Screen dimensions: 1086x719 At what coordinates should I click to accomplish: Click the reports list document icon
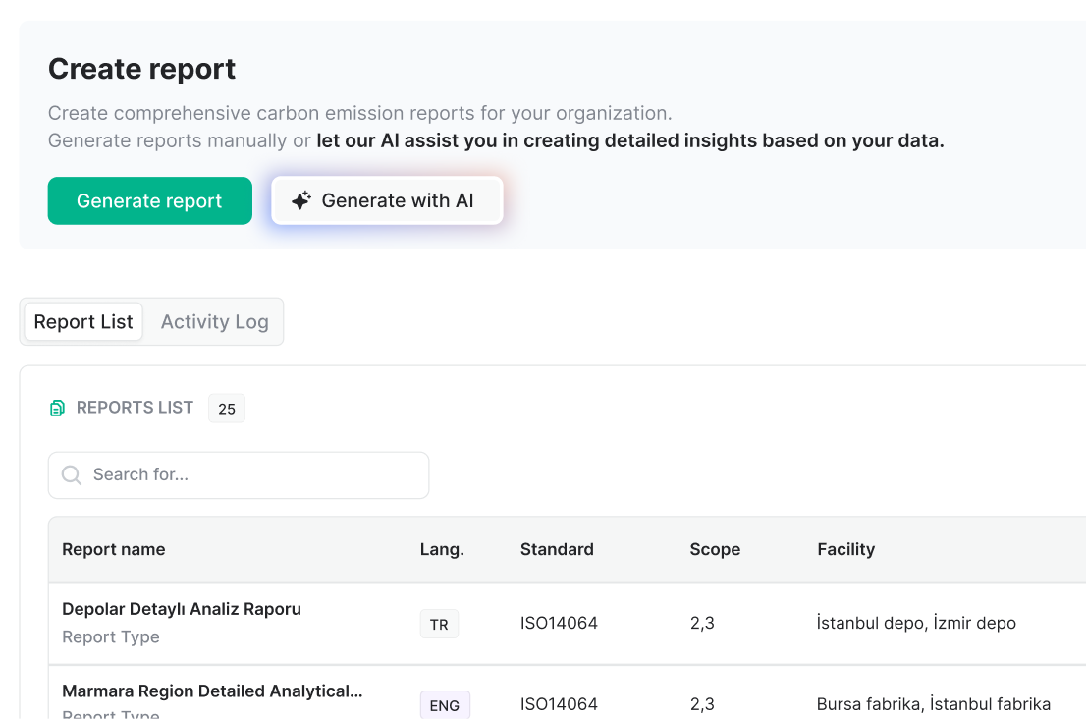[58, 408]
